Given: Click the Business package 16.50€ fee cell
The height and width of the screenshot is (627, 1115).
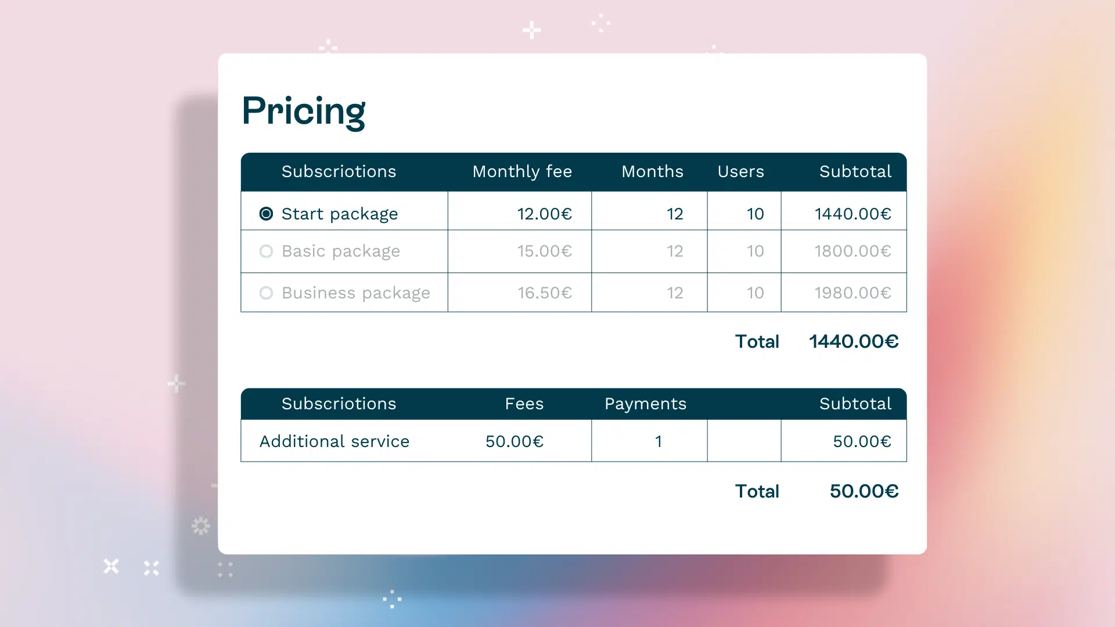Looking at the screenshot, I should tap(545, 293).
